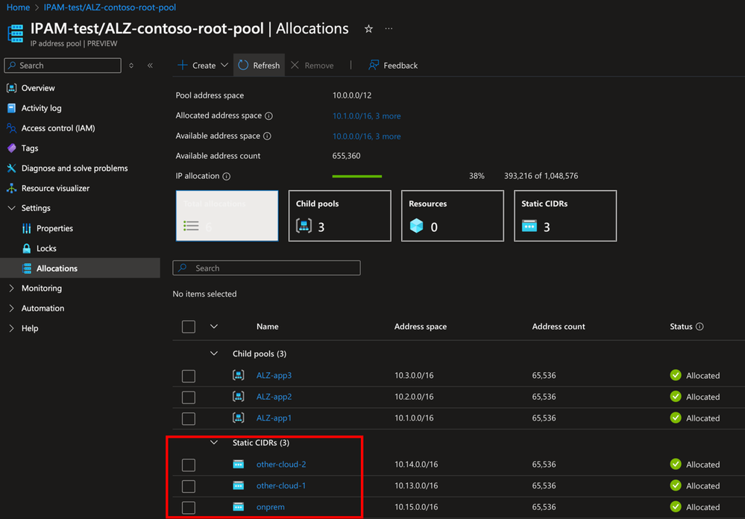Open the Create dropdown
The height and width of the screenshot is (519, 745).
tap(202, 65)
